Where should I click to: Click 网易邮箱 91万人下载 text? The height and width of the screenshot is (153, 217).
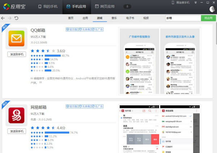click(x=38, y=114)
